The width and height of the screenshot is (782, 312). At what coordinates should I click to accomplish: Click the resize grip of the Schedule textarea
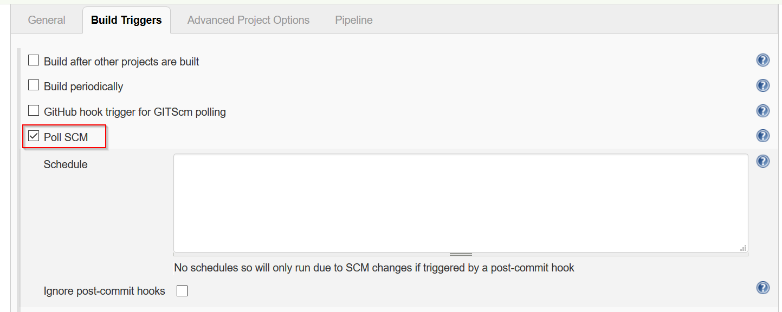click(744, 248)
